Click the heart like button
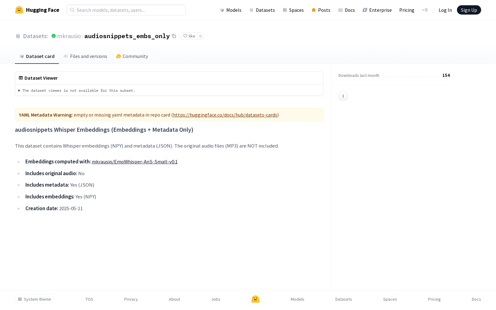496x310 pixels. coord(189,36)
